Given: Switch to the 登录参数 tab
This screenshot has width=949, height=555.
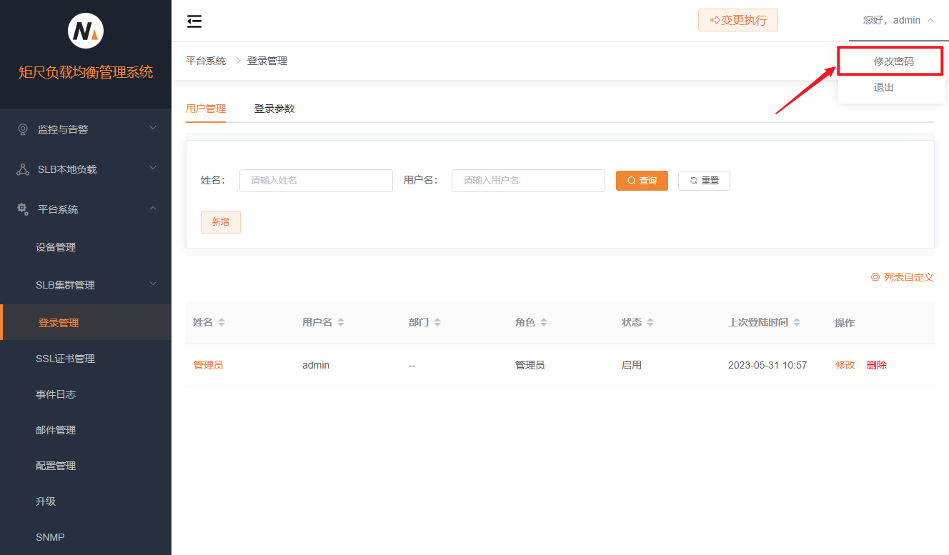Looking at the screenshot, I should click(x=274, y=109).
